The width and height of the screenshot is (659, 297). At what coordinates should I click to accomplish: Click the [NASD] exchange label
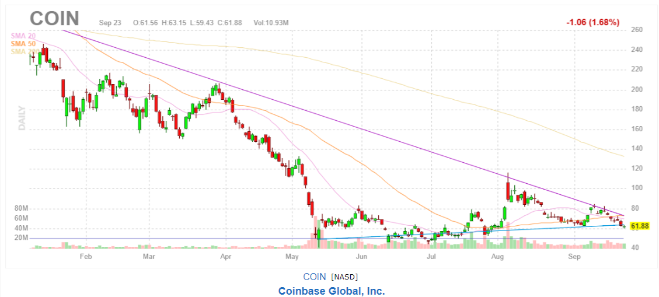(344, 277)
